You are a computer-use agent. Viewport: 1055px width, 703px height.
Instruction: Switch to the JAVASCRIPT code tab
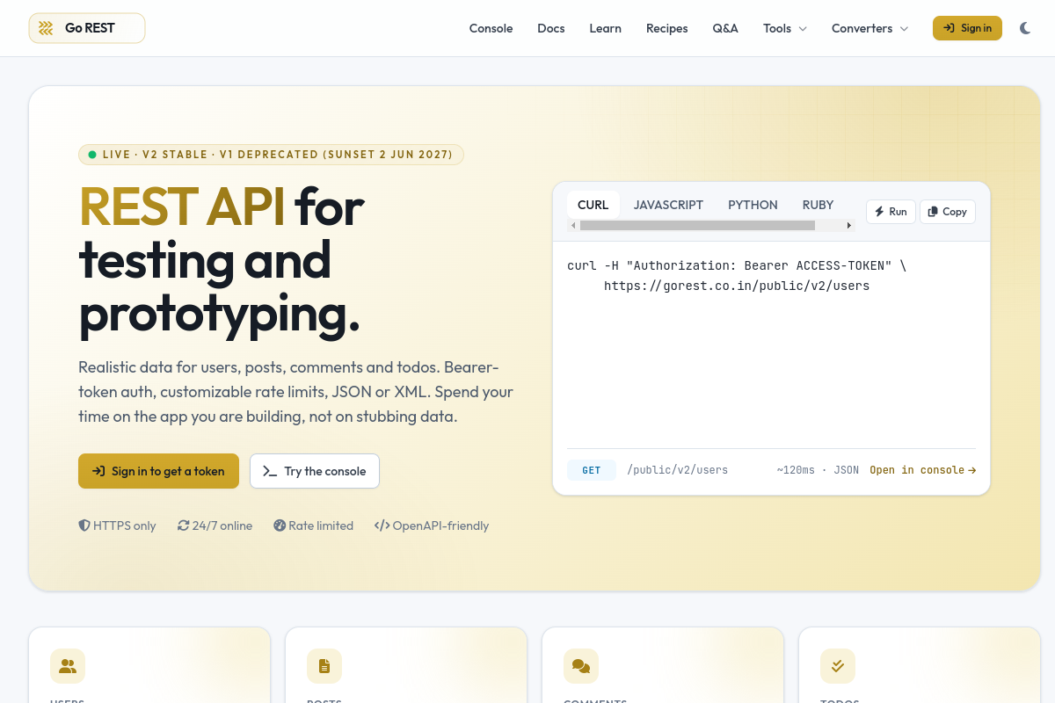click(x=668, y=205)
